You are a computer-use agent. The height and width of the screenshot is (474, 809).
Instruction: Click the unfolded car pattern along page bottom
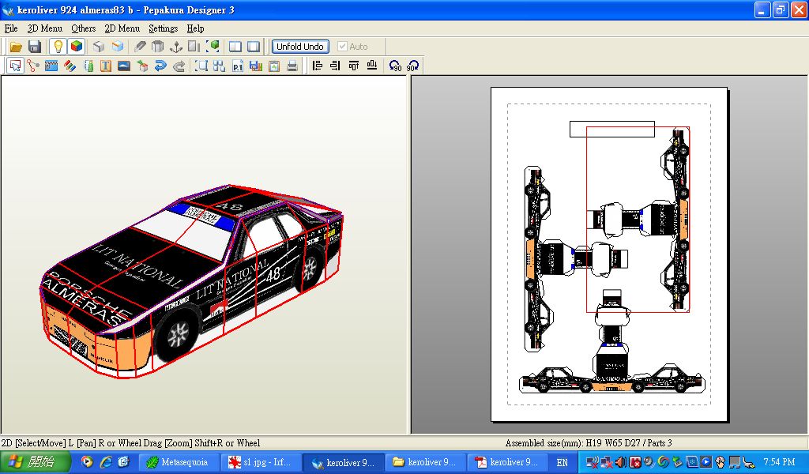pyautogui.click(x=612, y=381)
